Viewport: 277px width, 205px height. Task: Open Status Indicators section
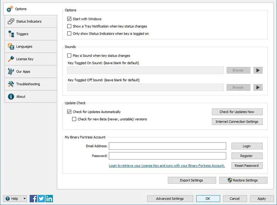pyautogui.click(x=29, y=22)
